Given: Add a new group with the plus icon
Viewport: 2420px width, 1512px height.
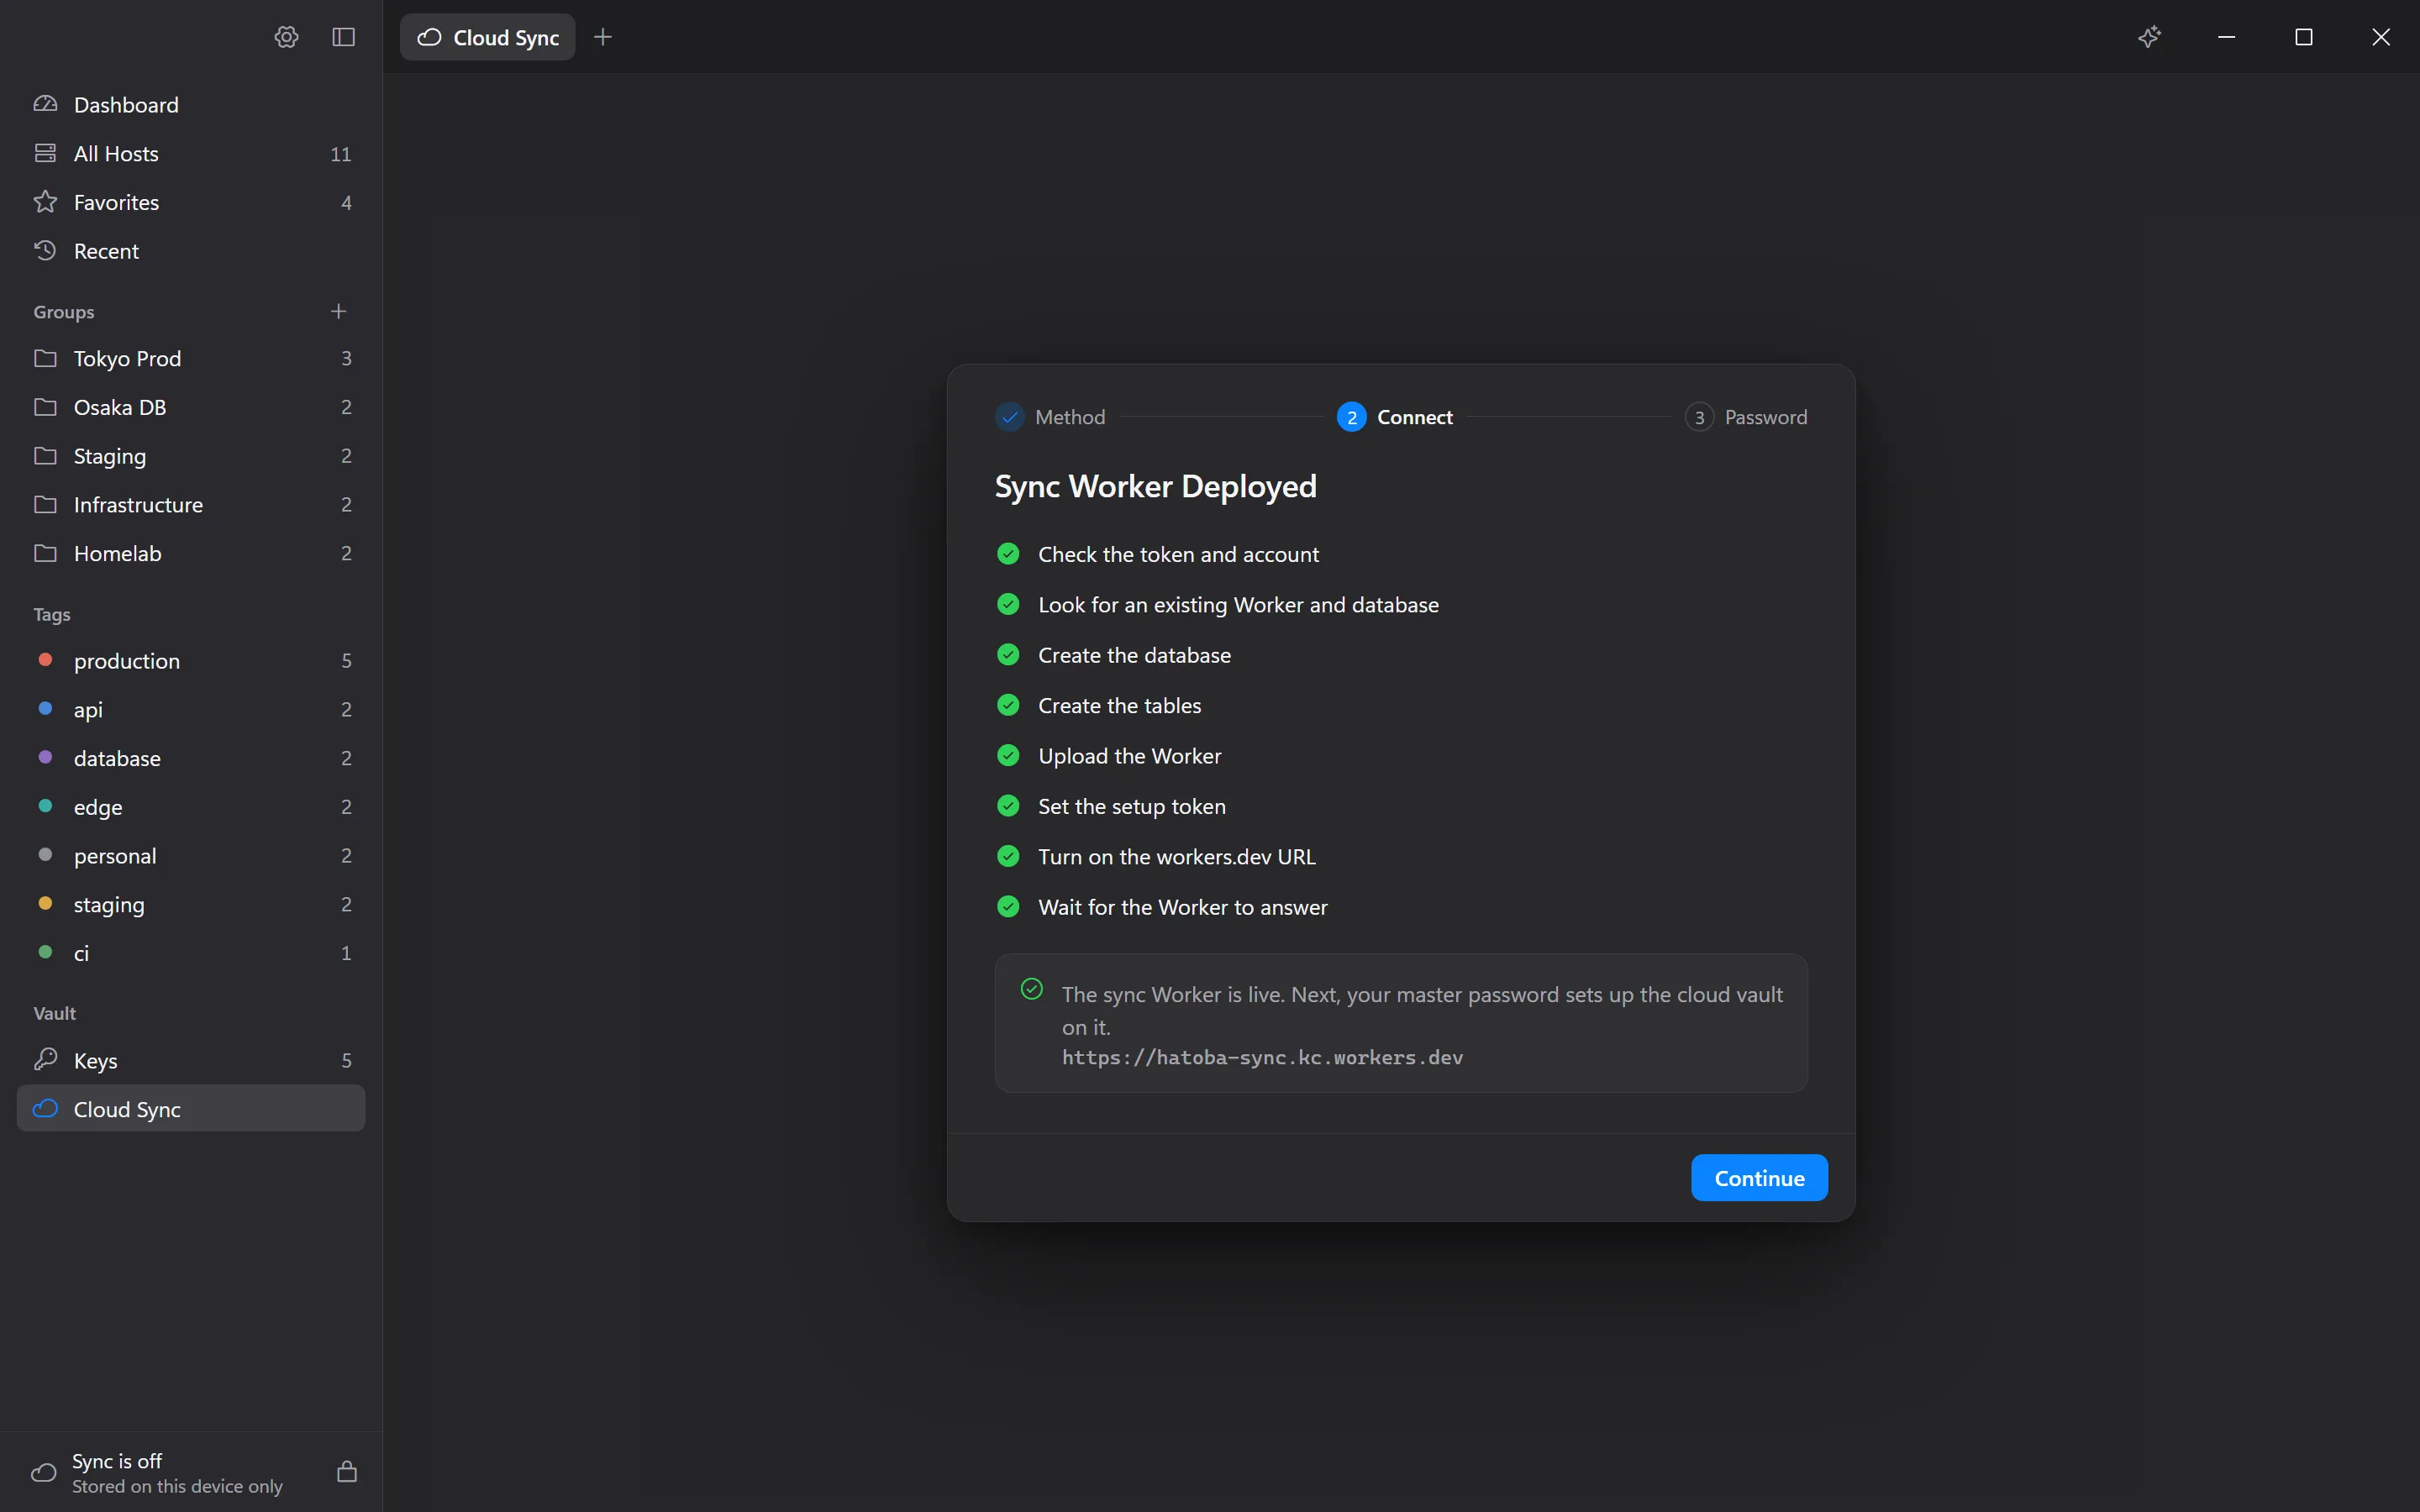Looking at the screenshot, I should (x=338, y=312).
